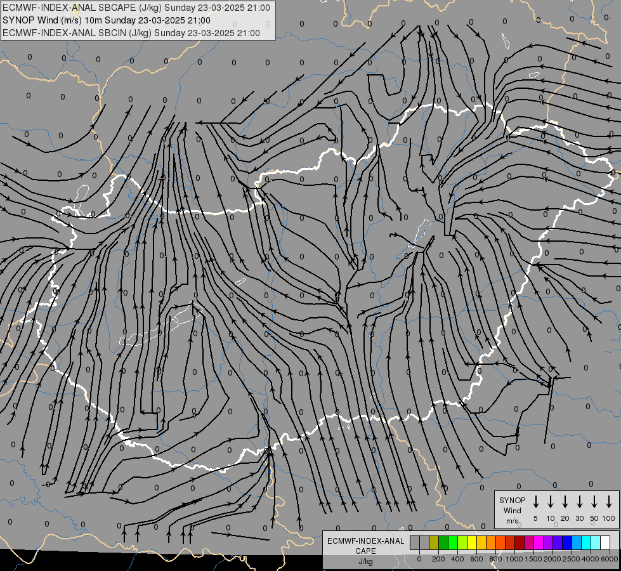The height and width of the screenshot is (571, 621).
Task: Click the 5 m/s wind arrow in legend
Action: click(x=535, y=502)
